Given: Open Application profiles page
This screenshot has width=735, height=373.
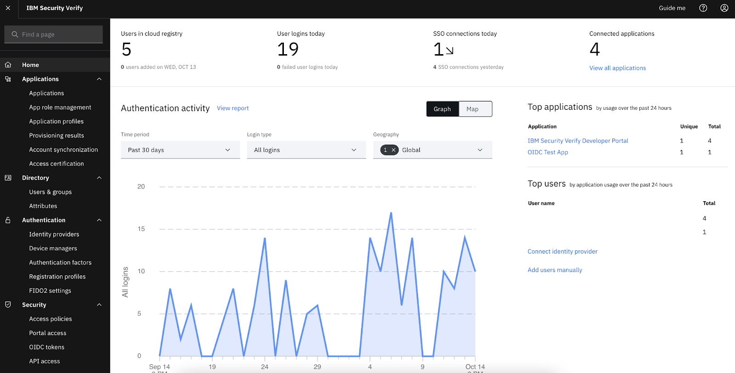Looking at the screenshot, I should point(57,121).
